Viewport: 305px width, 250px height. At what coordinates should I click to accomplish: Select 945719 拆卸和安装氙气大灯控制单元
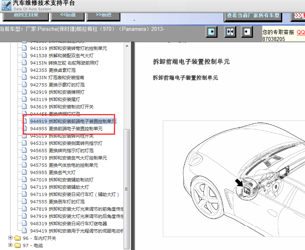tap(68, 158)
